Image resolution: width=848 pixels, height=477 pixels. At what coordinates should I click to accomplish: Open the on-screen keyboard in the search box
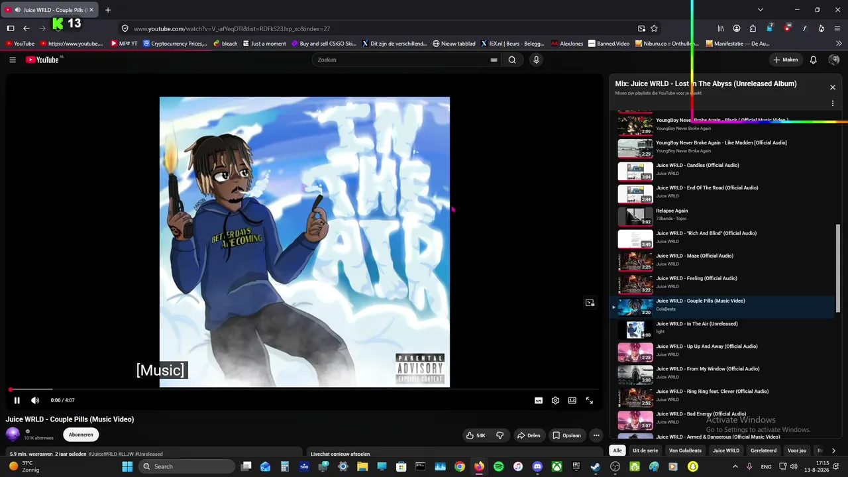(494, 60)
